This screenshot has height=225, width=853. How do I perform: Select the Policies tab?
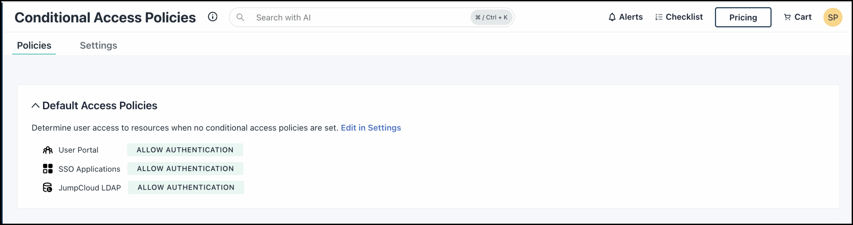[34, 45]
